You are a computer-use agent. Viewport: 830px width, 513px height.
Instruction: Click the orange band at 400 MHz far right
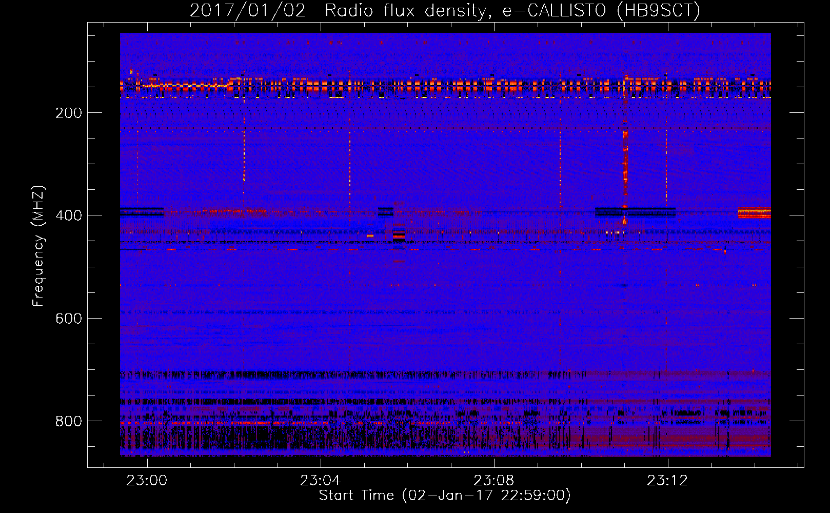(x=754, y=213)
